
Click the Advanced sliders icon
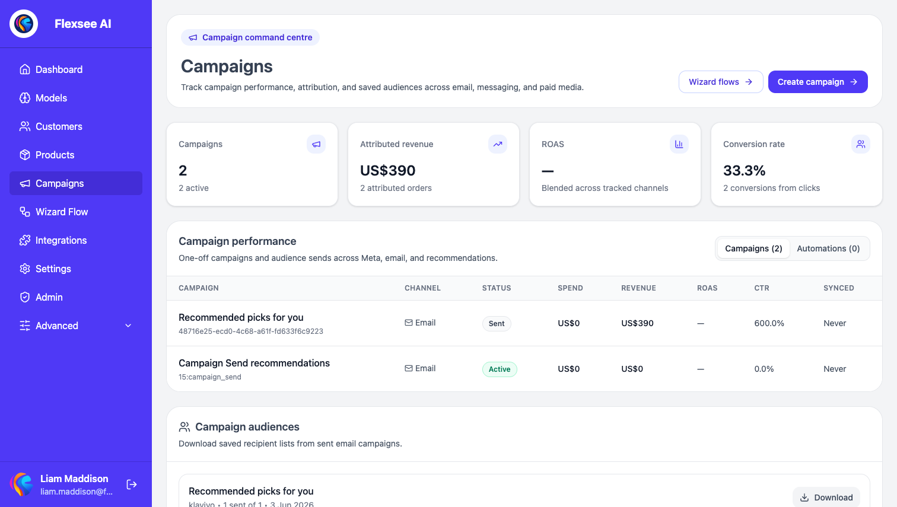pos(25,326)
